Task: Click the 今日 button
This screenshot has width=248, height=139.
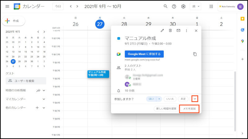Action: tap(58, 6)
